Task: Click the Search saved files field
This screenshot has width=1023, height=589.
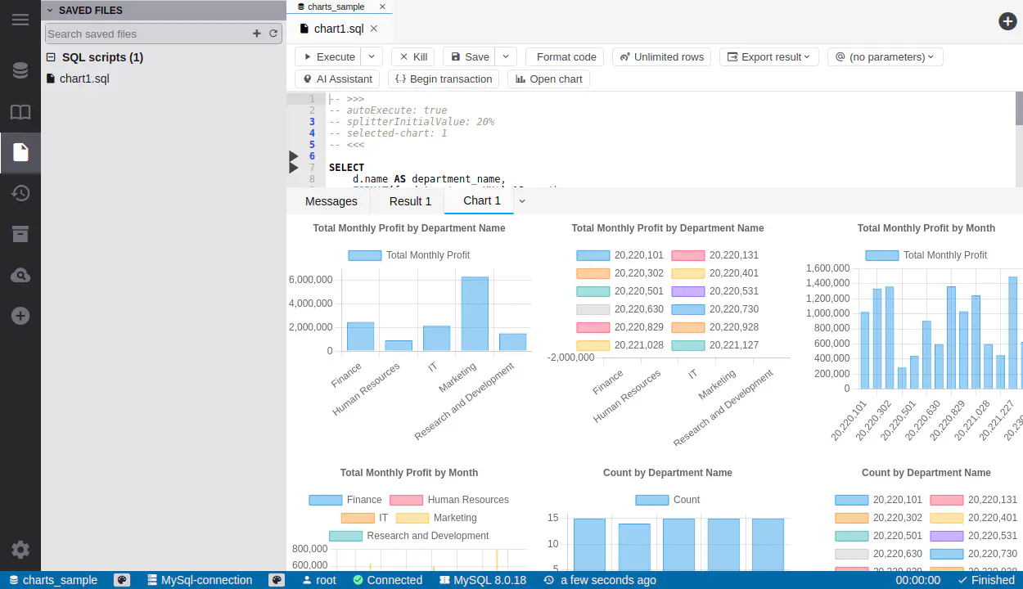Action: tap(147, 34)
